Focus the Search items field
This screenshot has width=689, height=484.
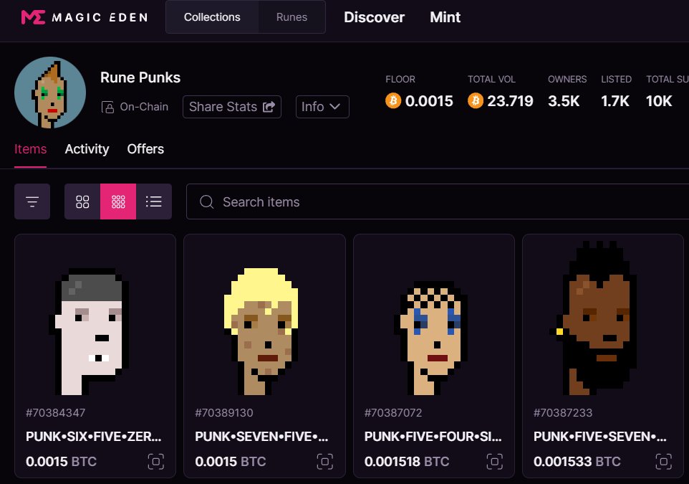click(438, 201)
